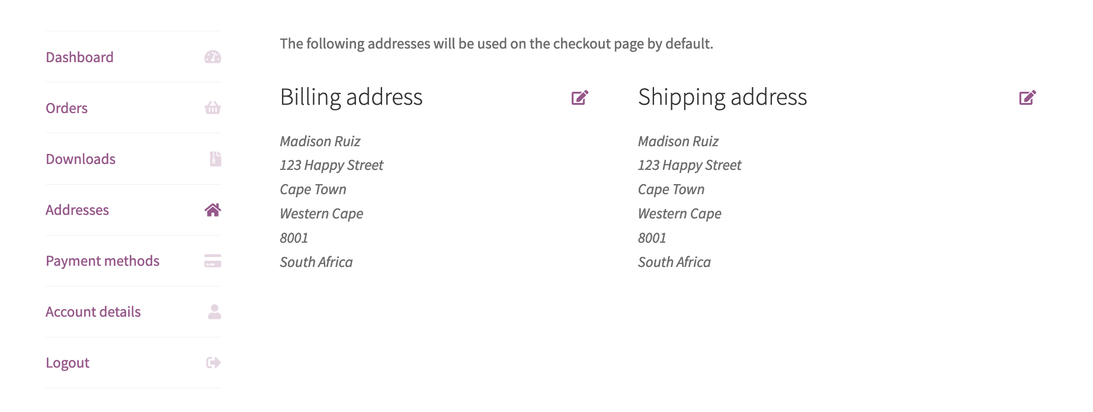Image resolution: width=1093 pixels, height=412 pixels.
Task: Click the Logout link
Action: click(x=68, y=363)
